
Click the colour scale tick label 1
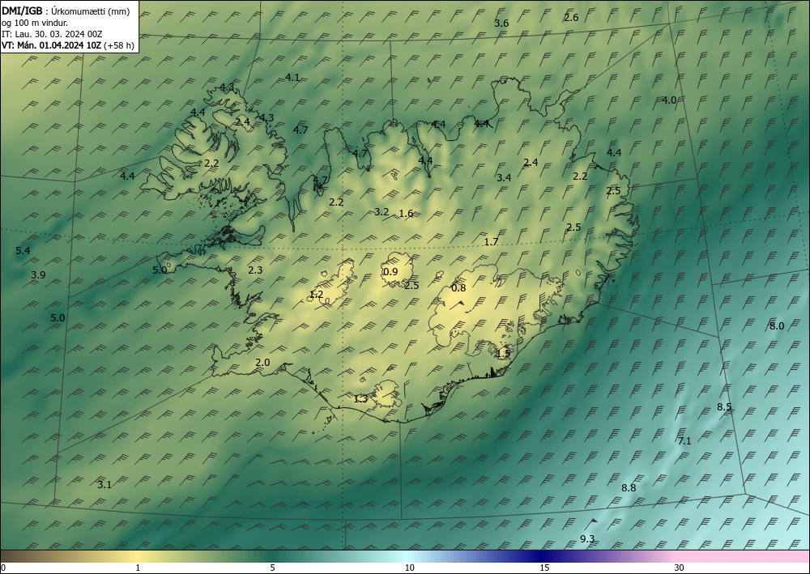coord(138,568)
